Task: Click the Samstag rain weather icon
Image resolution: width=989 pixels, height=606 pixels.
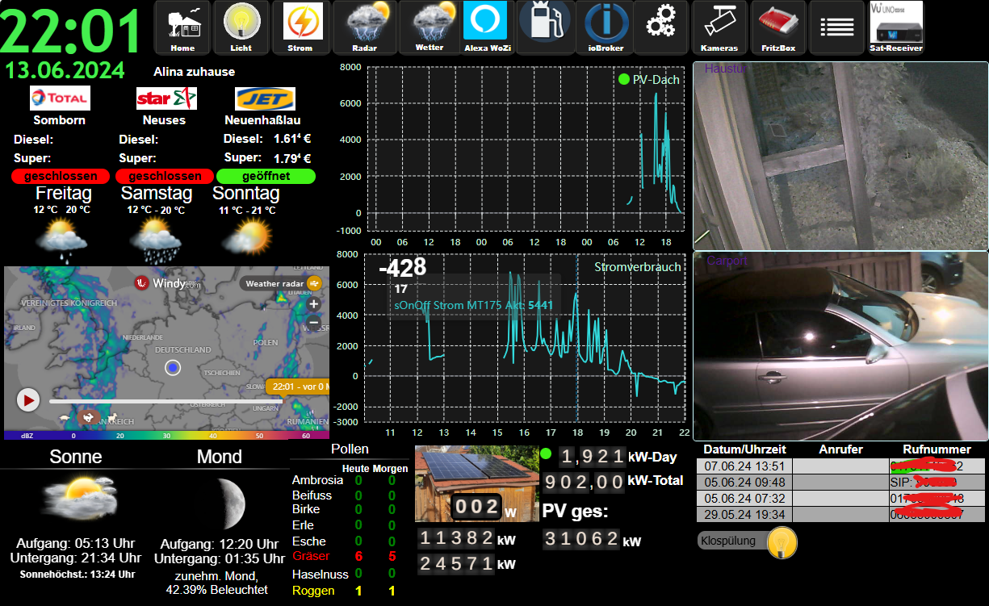Action: click(156, 240)
